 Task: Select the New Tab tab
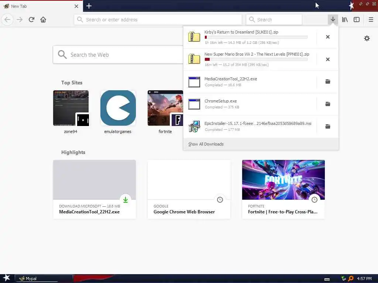point(41,6)
